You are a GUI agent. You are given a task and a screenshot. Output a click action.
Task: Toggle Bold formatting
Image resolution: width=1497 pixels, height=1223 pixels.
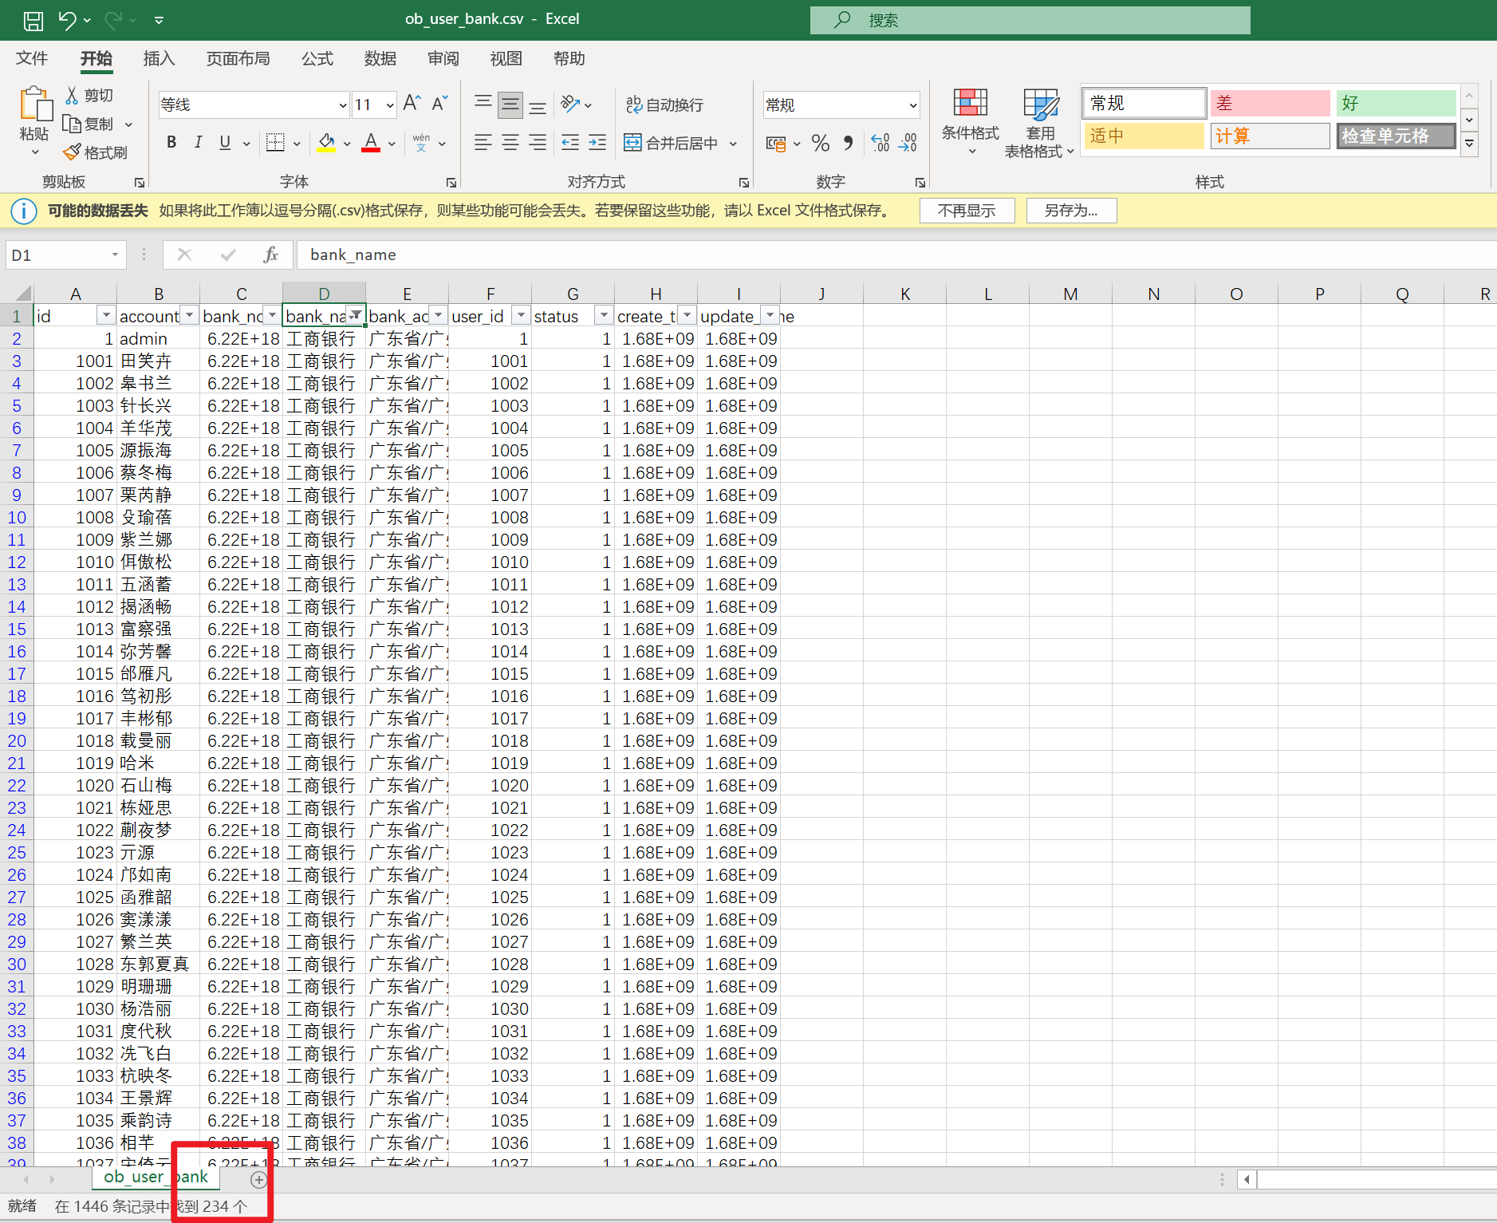coord(171,143)
